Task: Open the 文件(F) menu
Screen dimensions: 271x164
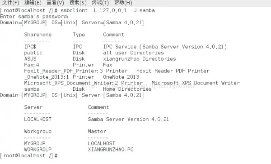Action: 10,3
